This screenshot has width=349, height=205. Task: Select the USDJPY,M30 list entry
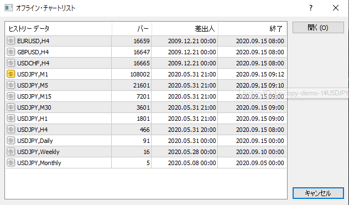pos(146,107)
